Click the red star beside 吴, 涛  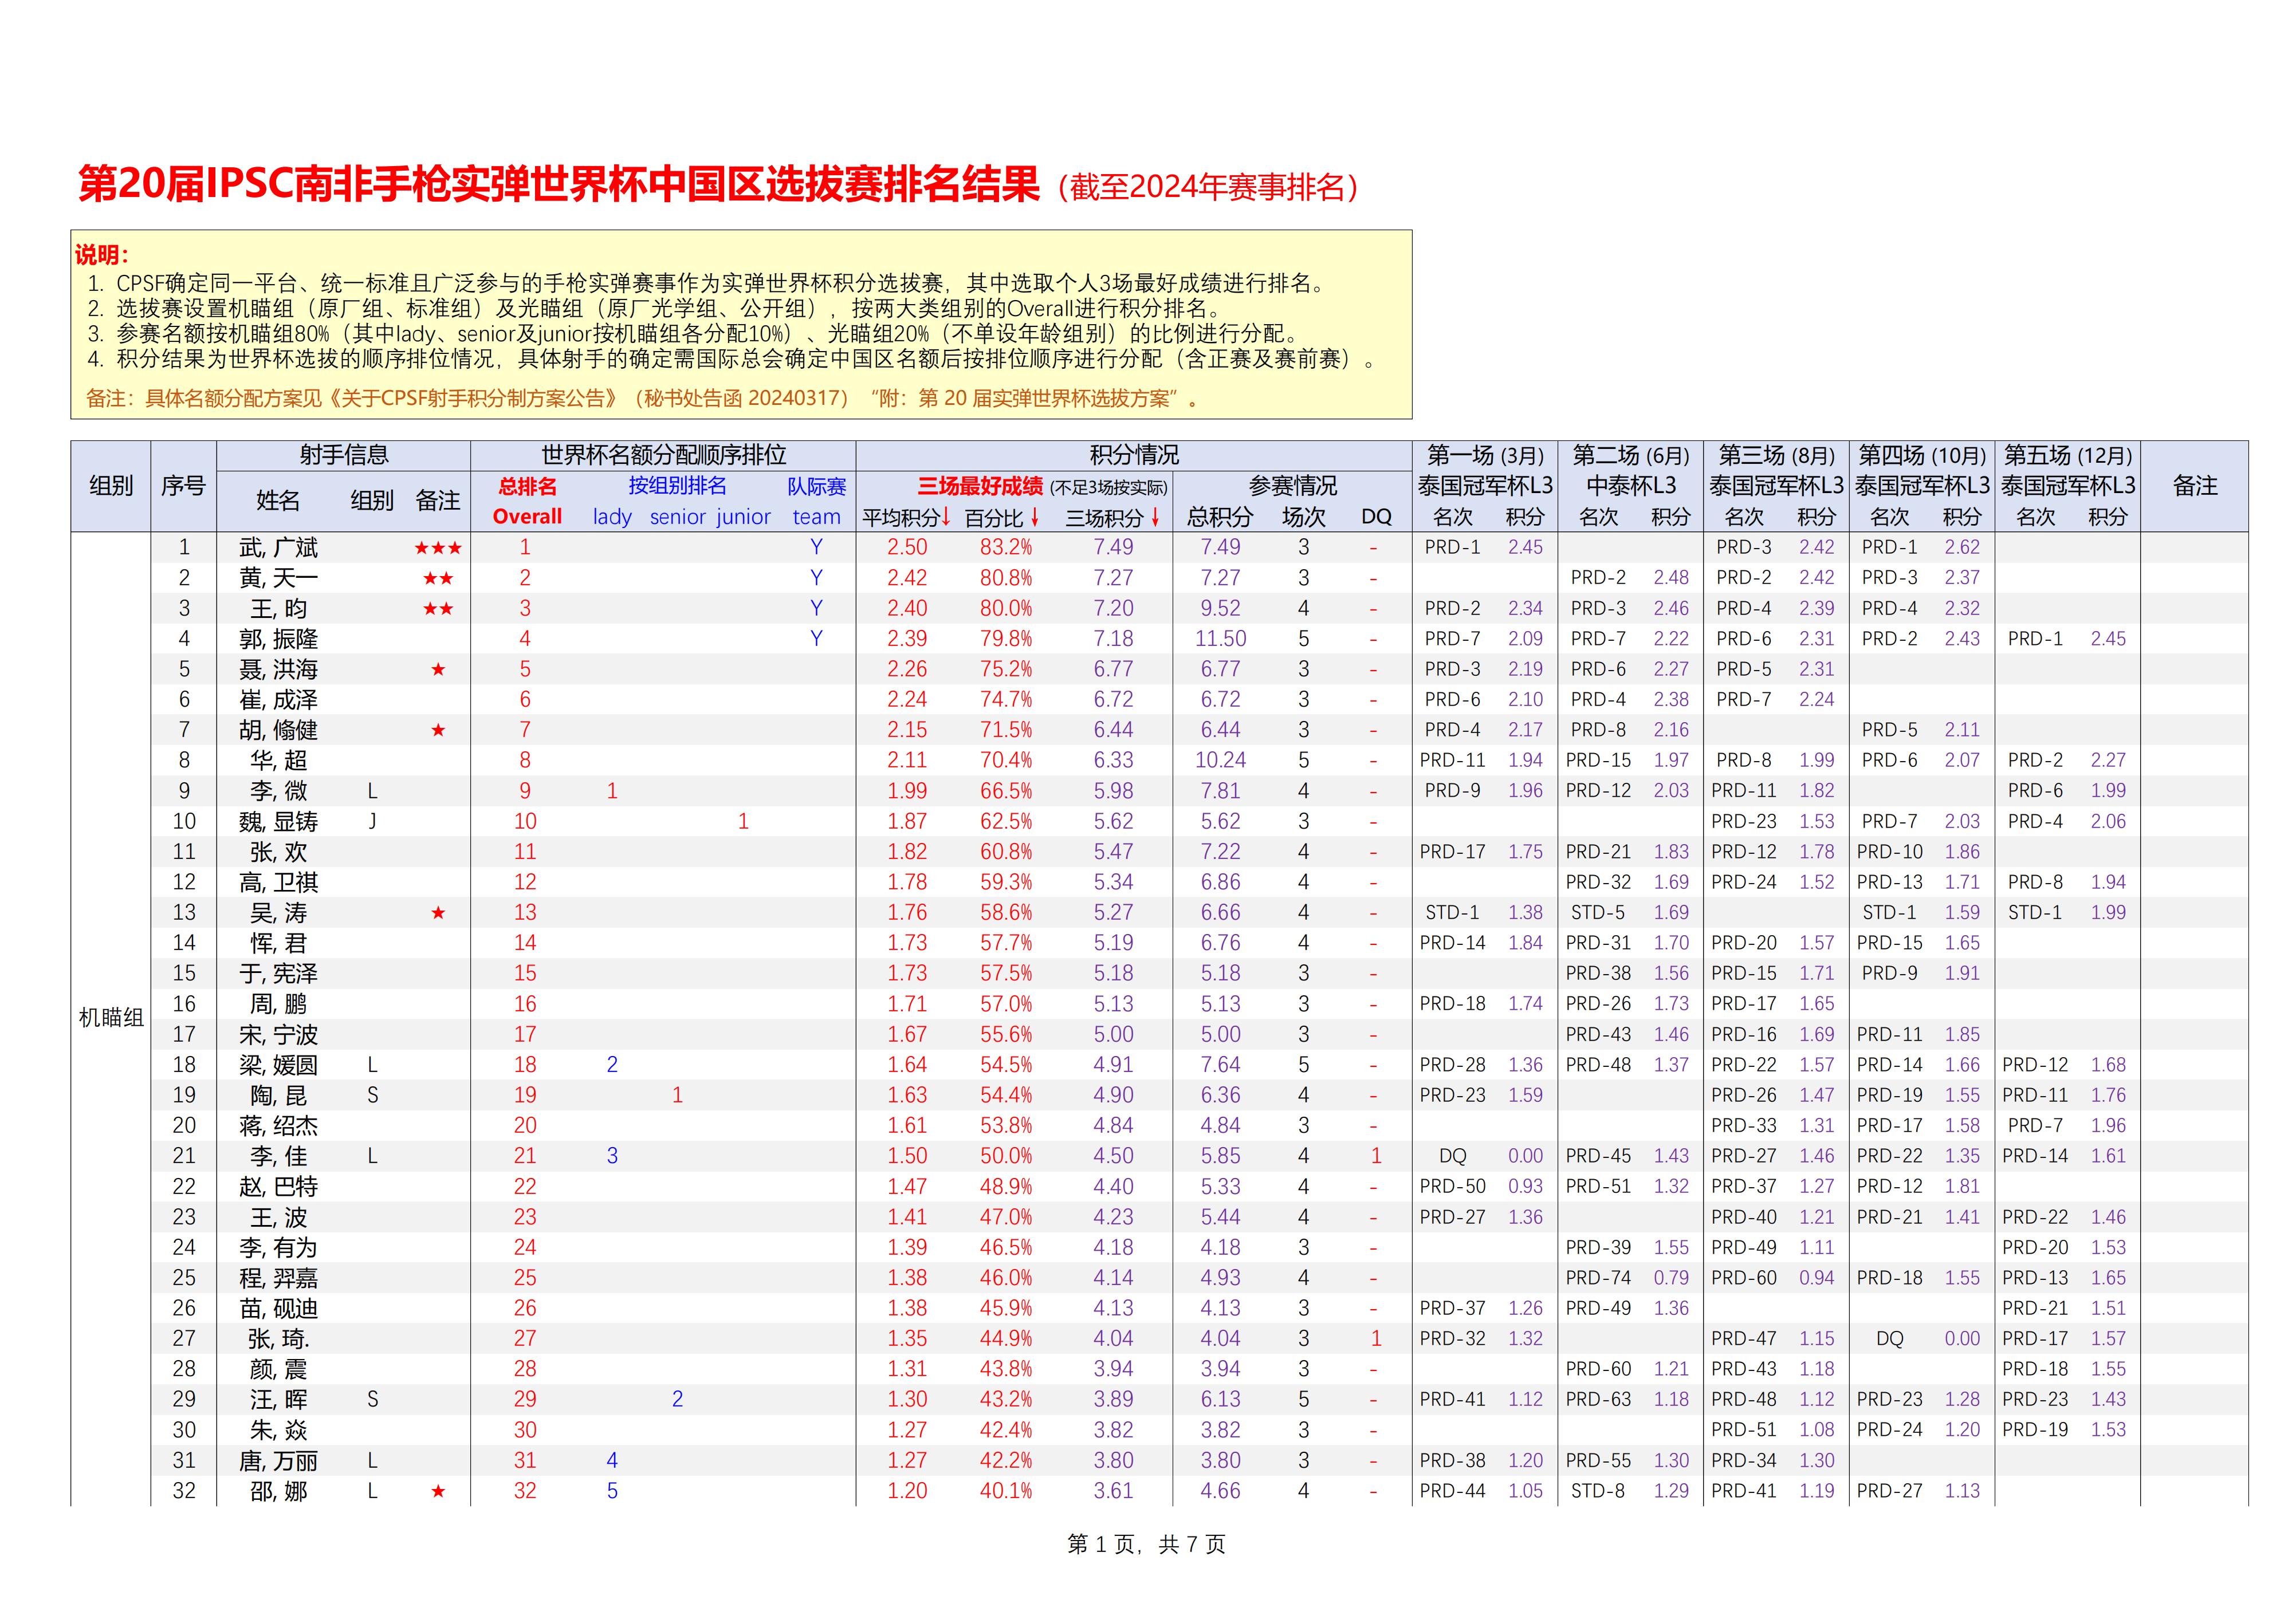[438, 913]
